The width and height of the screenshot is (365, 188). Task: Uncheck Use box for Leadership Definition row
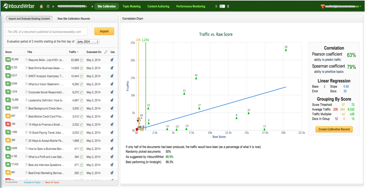112,100
